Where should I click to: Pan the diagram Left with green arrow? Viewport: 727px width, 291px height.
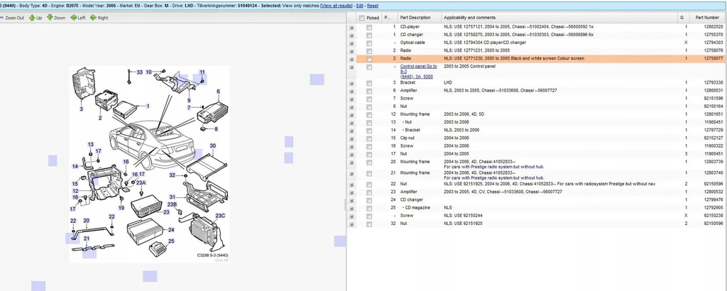click(78, 18)
